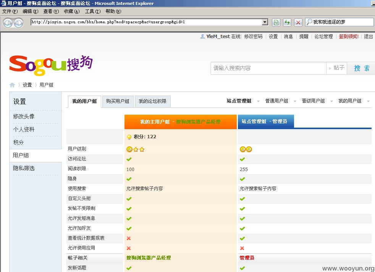This screenshot has height=272, width=375.
Task: Click the red 签到领奖! link
Action: point(348,37)
